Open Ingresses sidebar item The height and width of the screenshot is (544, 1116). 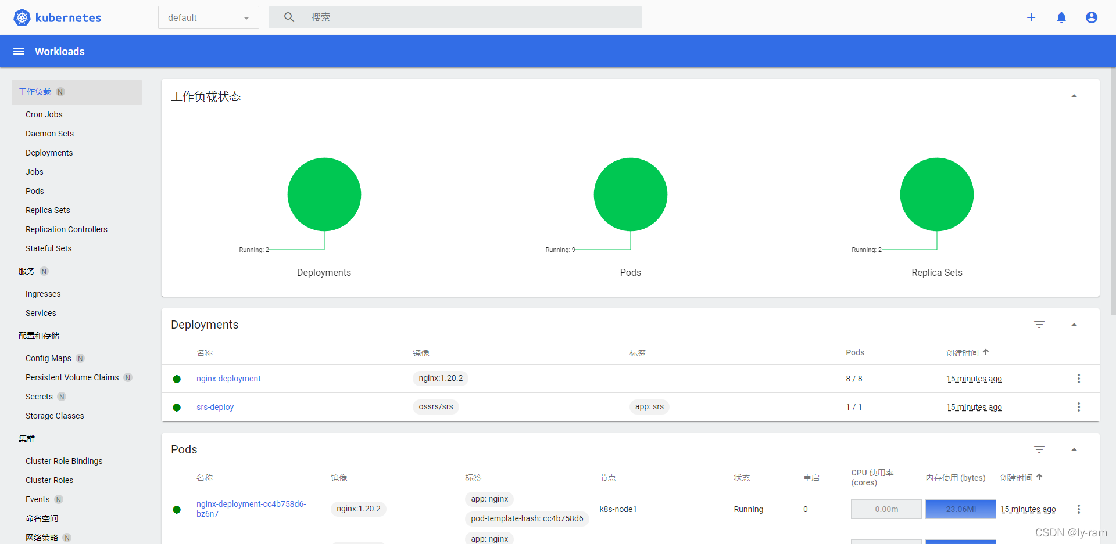tap(43, 294)
